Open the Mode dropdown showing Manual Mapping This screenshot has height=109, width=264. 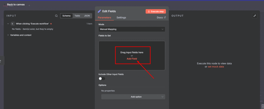click(x=132, y=29)
